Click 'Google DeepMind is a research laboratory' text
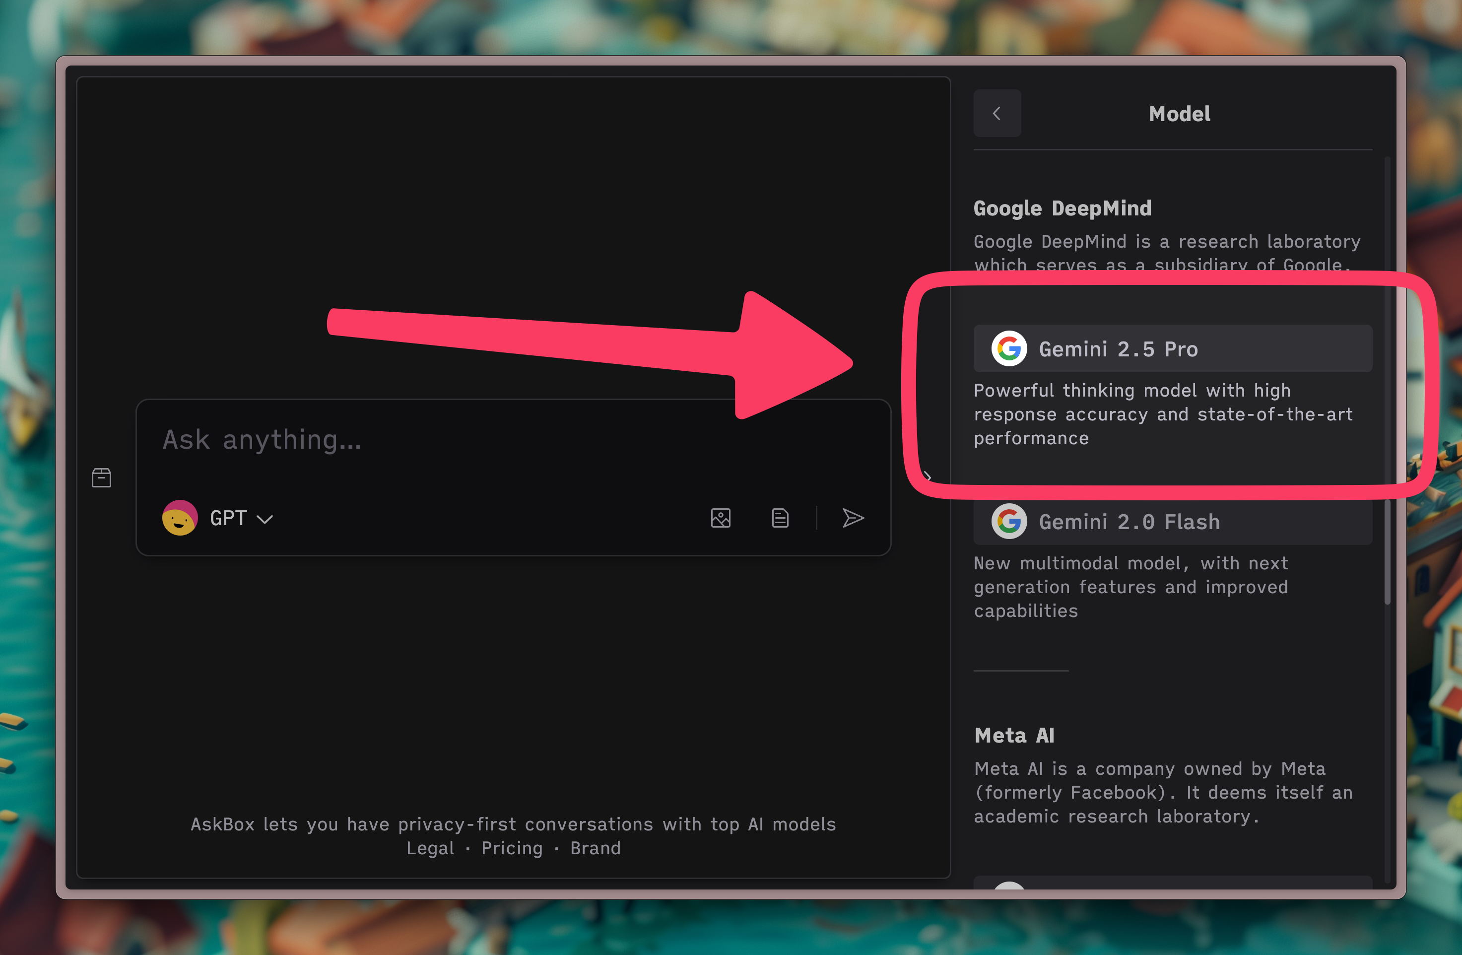The height and width of the screenshot is (955, 1462). [x=1167, y=253]
